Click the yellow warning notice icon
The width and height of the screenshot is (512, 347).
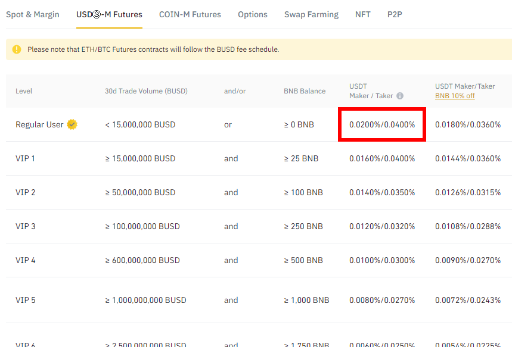click(17, 49)
